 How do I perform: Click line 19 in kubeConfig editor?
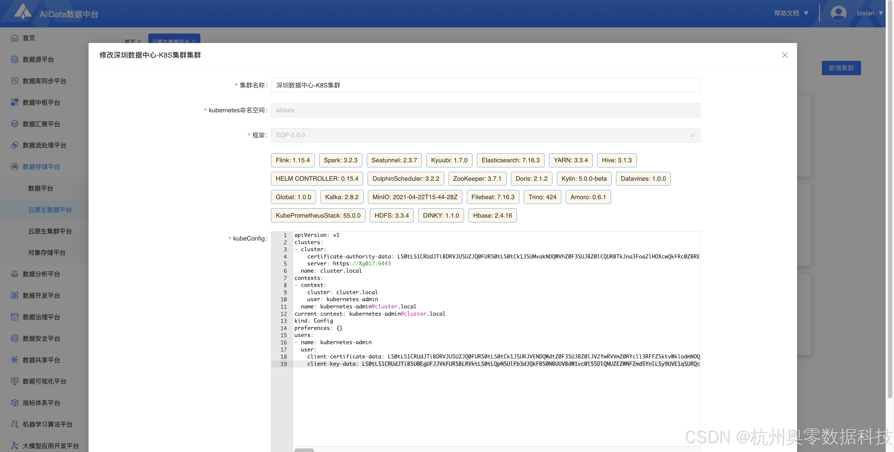(x=486, y=364)
